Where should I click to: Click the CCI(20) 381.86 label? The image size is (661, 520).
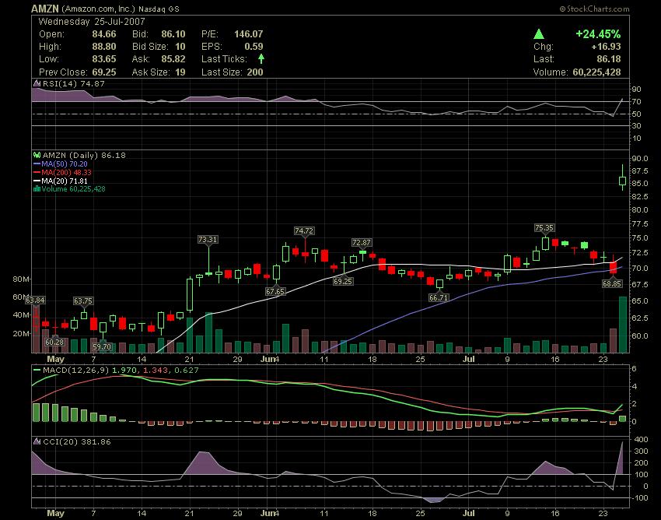click(77, 441)
